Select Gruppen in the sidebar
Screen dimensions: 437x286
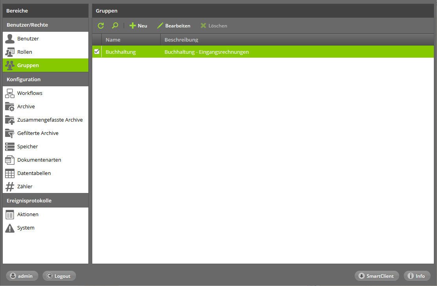pyautogui.click(x=46, y=65)
